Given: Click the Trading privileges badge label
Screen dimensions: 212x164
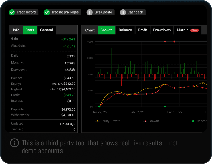Looking at the screenshot, I should [x=65, y=12].
